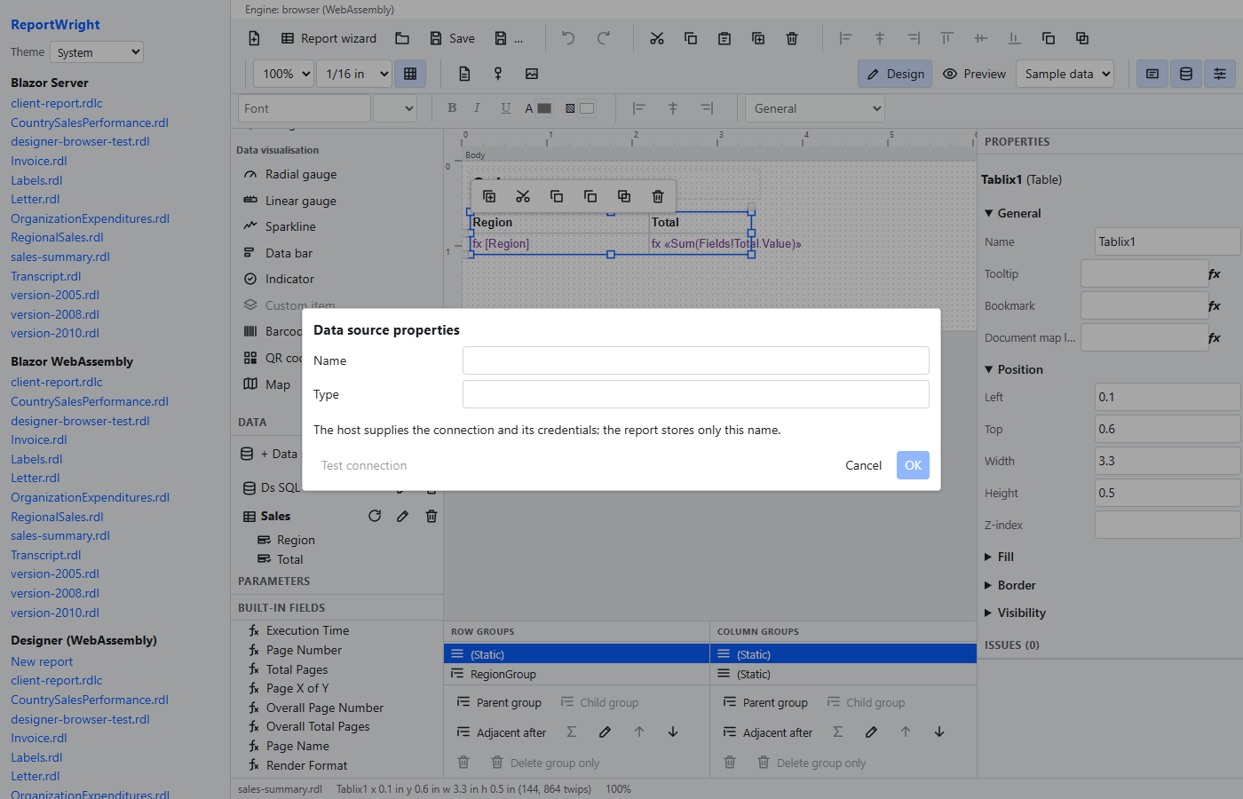Open the Theme dropdown set to System
Image resolution: width=1243 pixels, height=799 pixels.
coord(97,52)
